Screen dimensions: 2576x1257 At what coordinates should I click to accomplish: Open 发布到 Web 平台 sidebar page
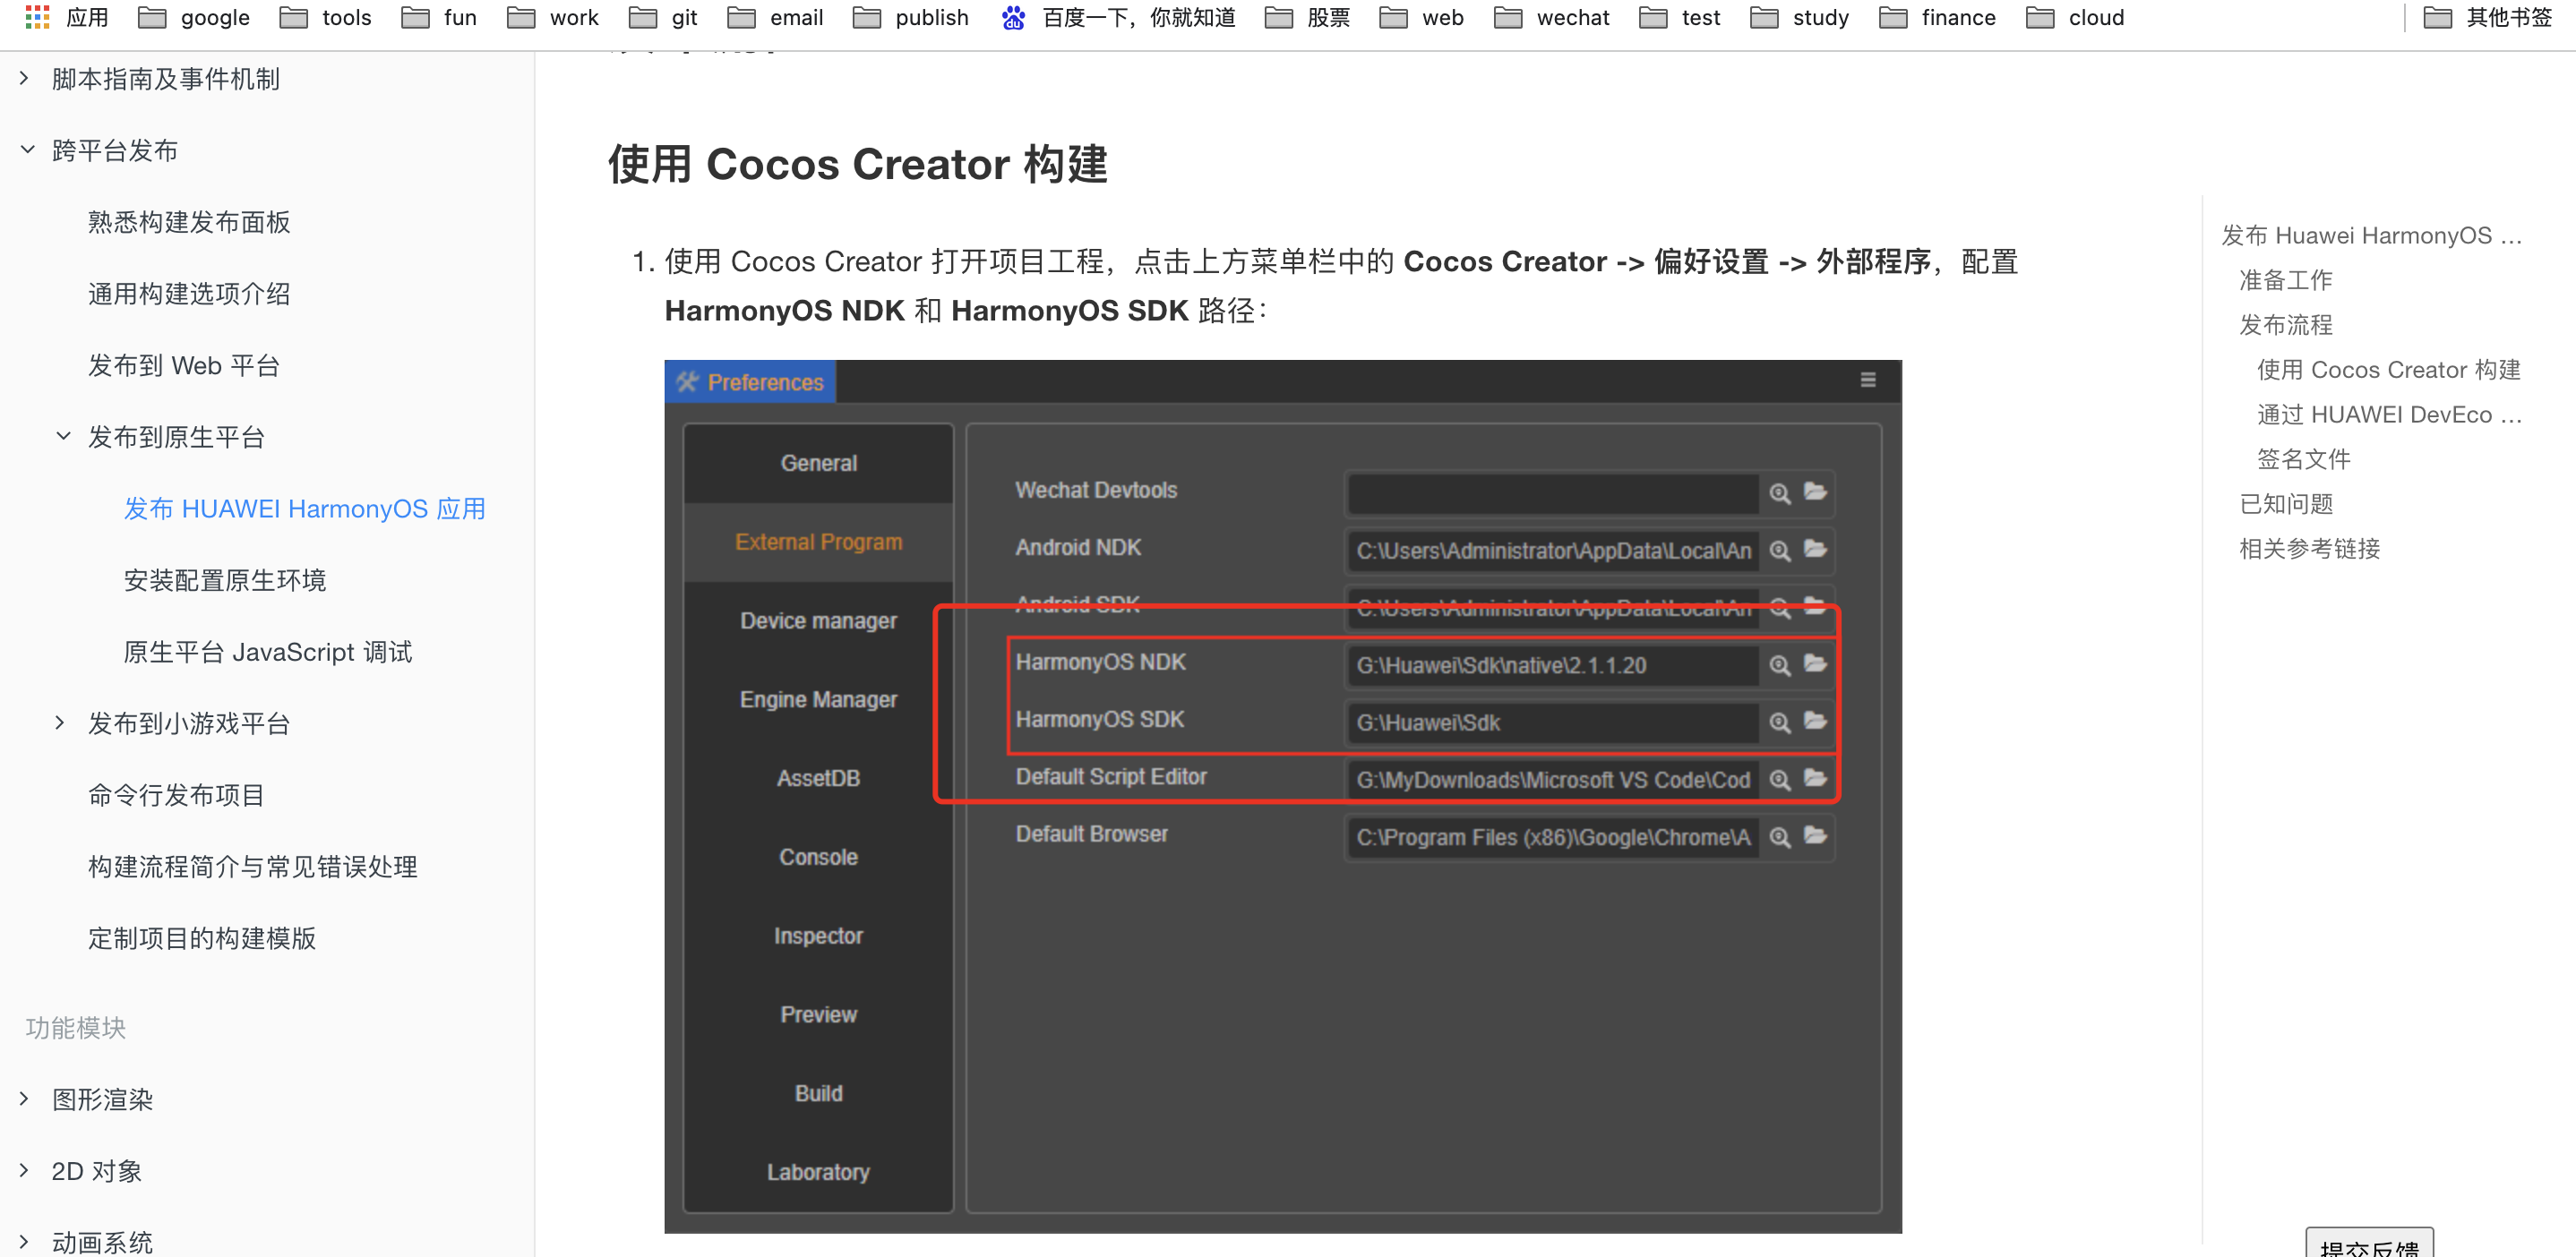(x=183, y=364)
